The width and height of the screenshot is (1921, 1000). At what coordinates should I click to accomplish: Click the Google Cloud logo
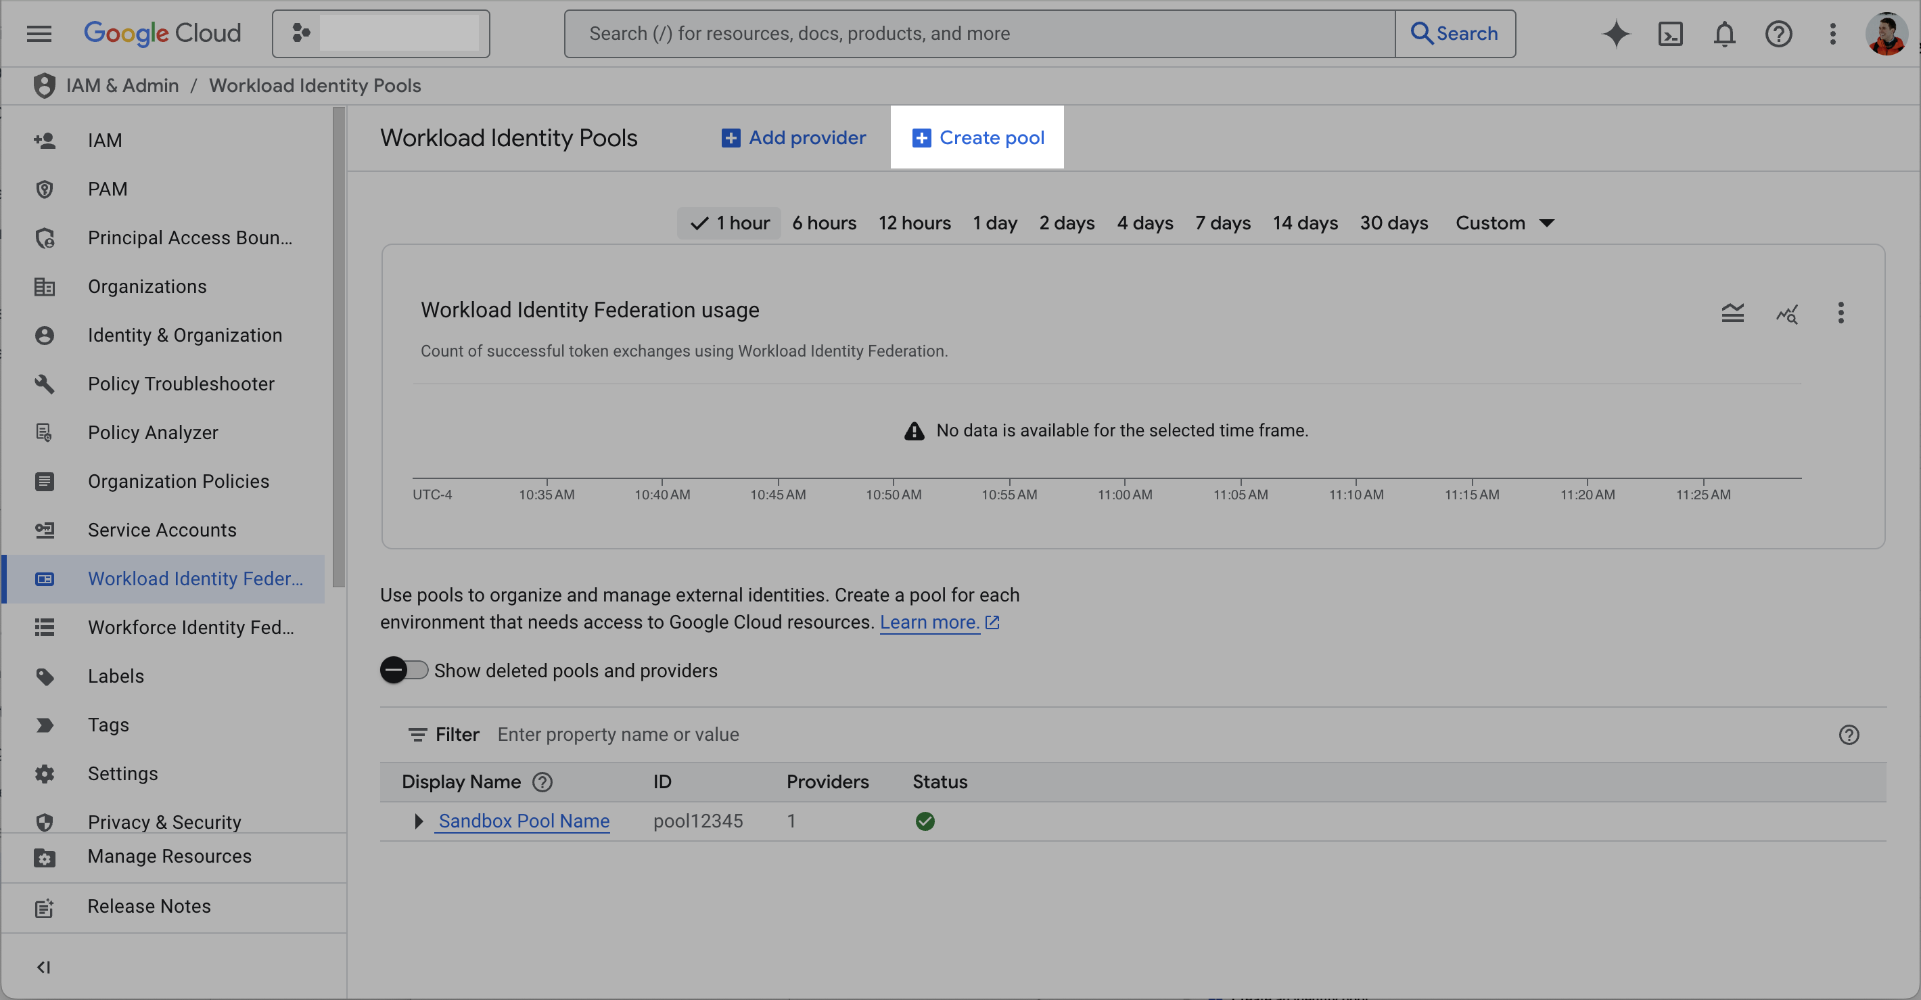pos(162,34)
